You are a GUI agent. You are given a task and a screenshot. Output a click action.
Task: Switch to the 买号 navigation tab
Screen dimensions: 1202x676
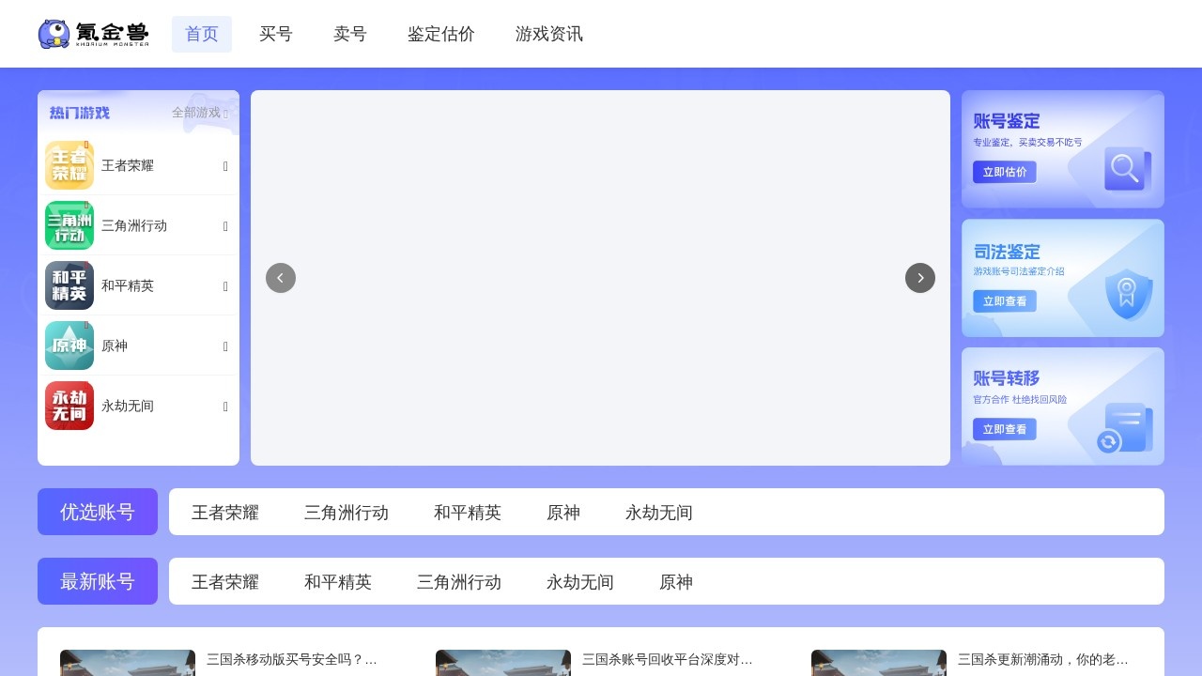pos(276,34)
